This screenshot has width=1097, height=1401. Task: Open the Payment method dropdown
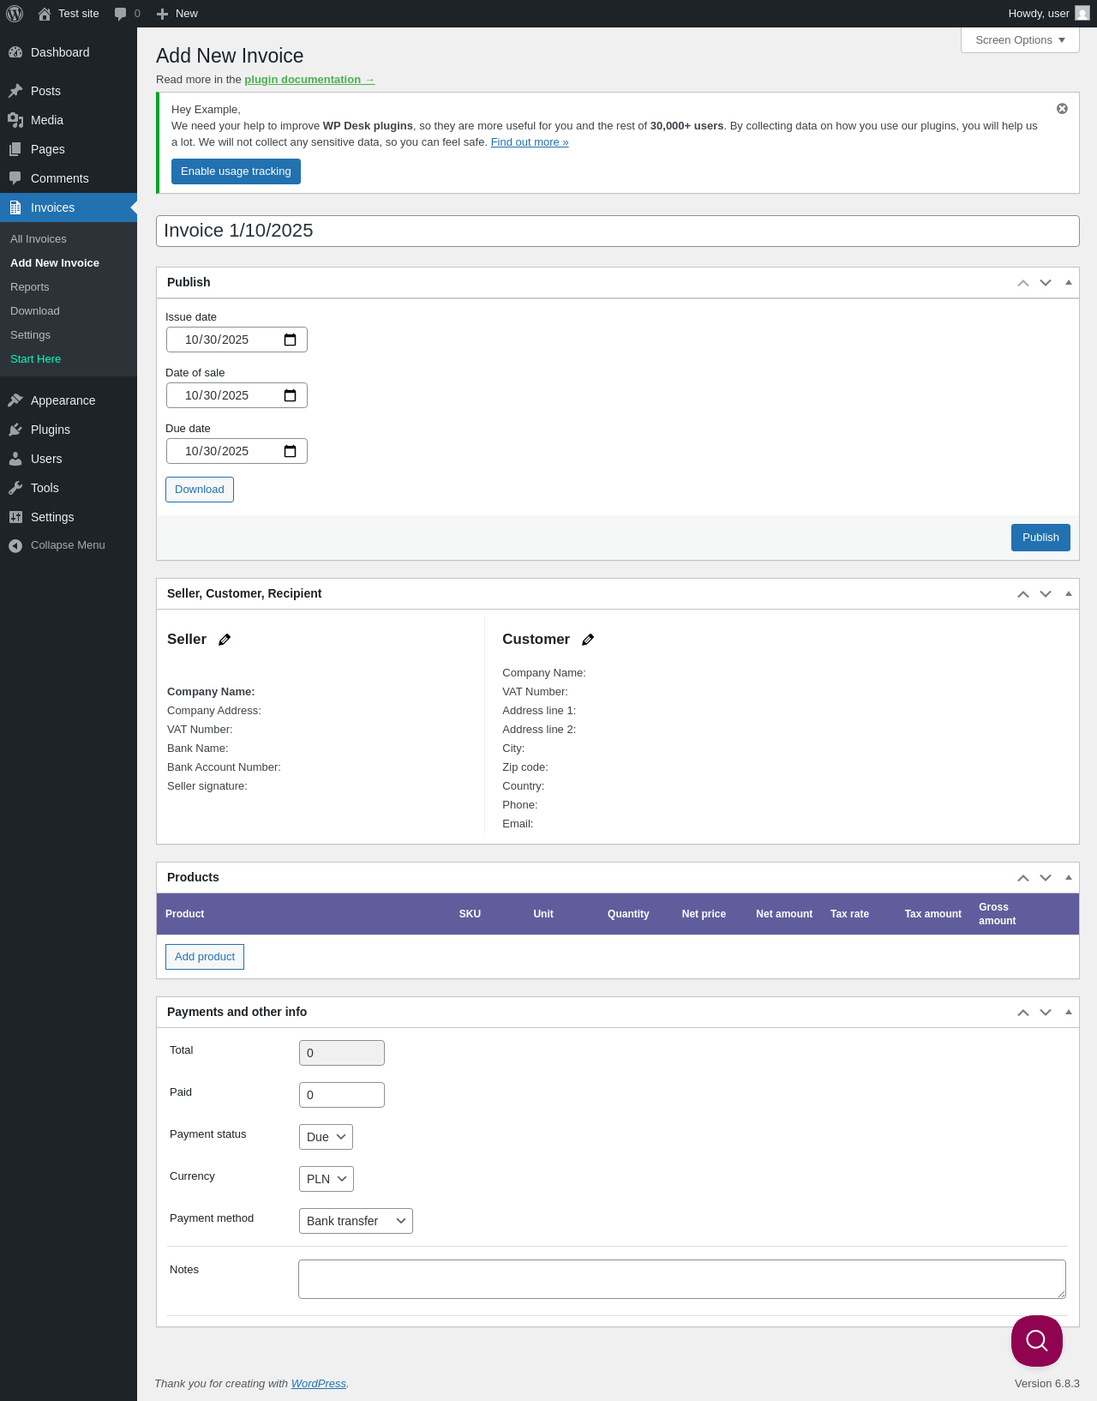(x=356, y=1221)
